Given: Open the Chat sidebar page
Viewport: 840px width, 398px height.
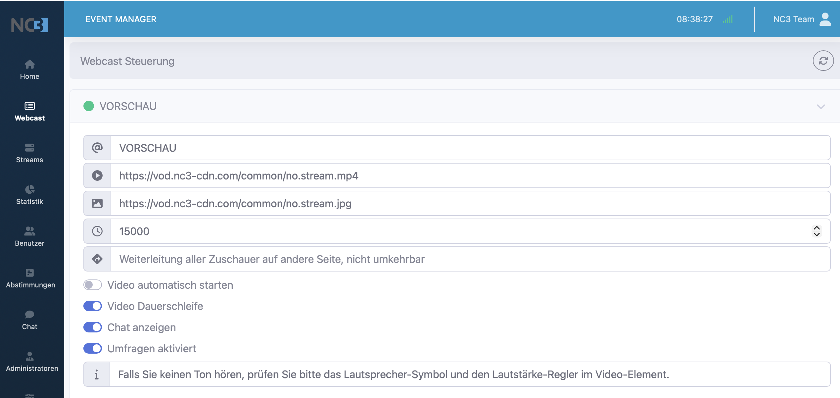Looking at the screenshot, I should [x=29, y=320].
